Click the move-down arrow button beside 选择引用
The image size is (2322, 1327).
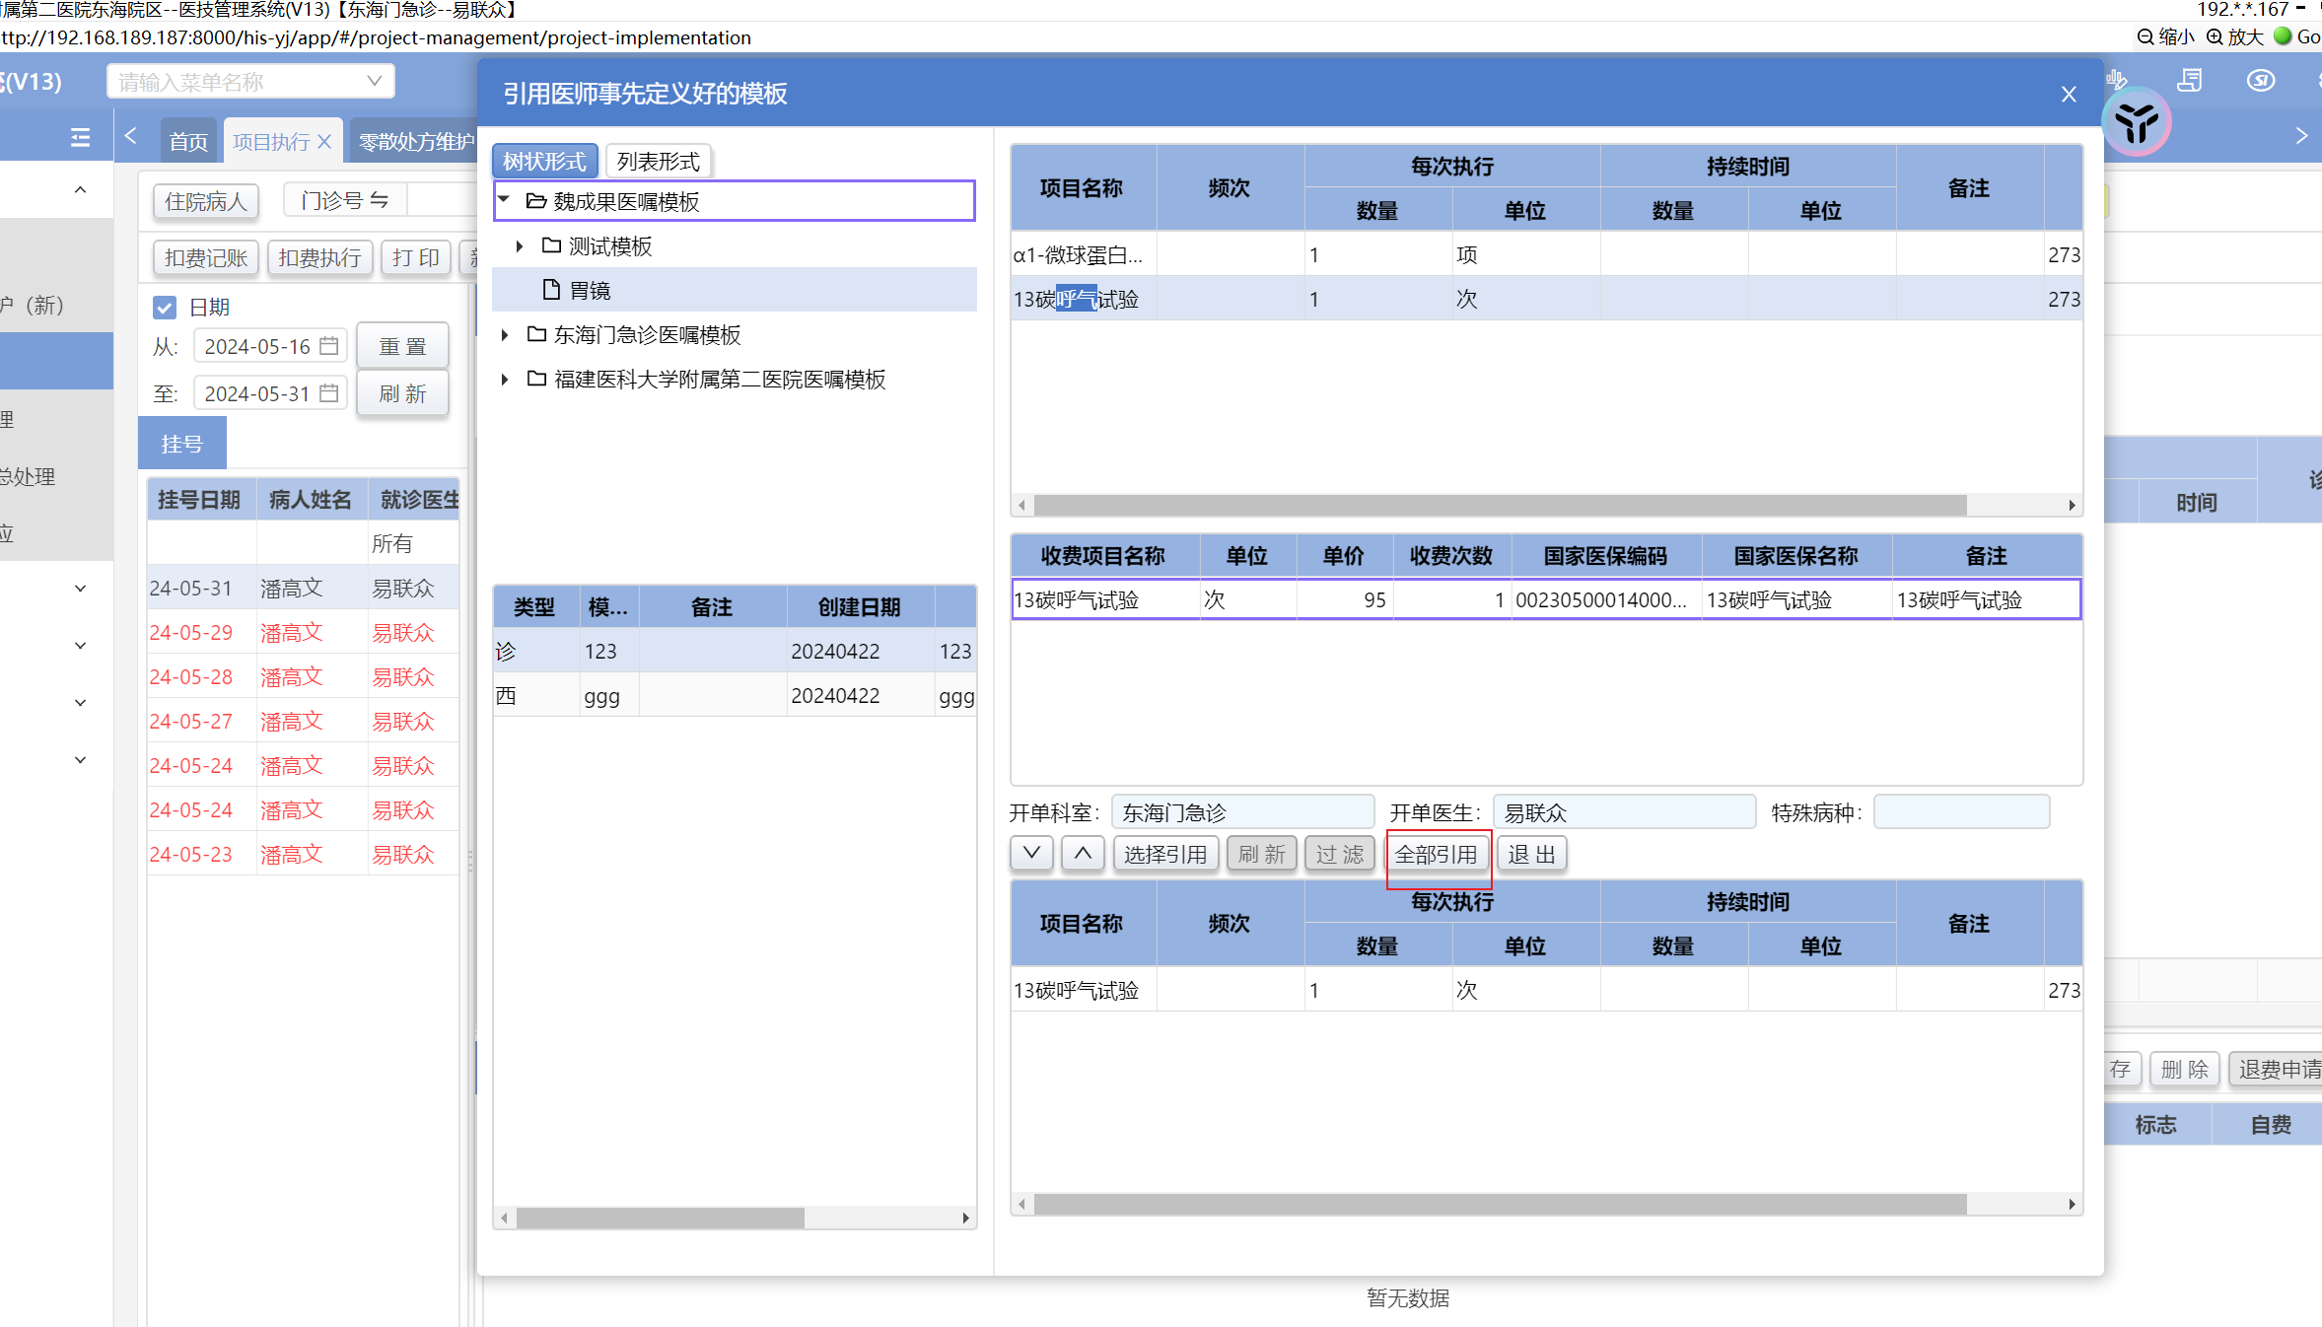click(1031, 854)
